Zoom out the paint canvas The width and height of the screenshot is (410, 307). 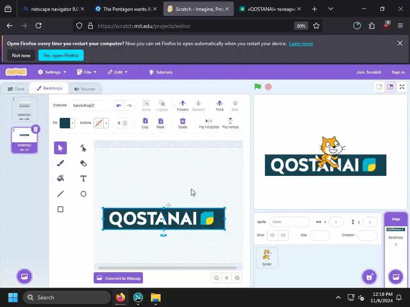[x=216, y=278]
